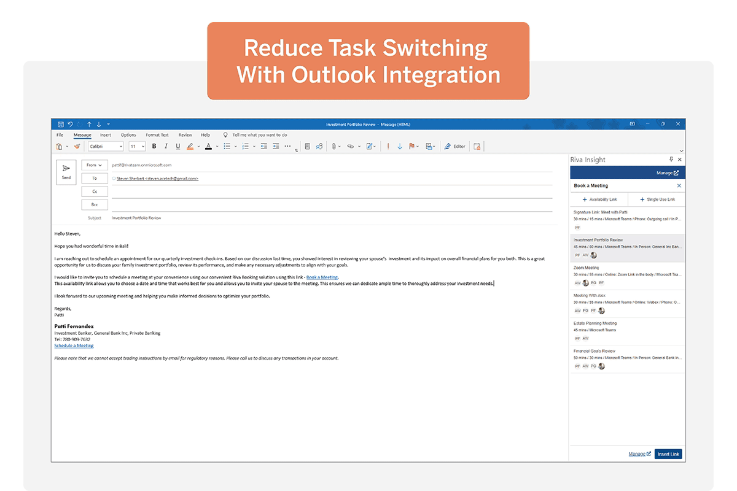Expand the highlight color dropdown arrow
The height and width of the screenshot is (491, 737).
(198, 147)
